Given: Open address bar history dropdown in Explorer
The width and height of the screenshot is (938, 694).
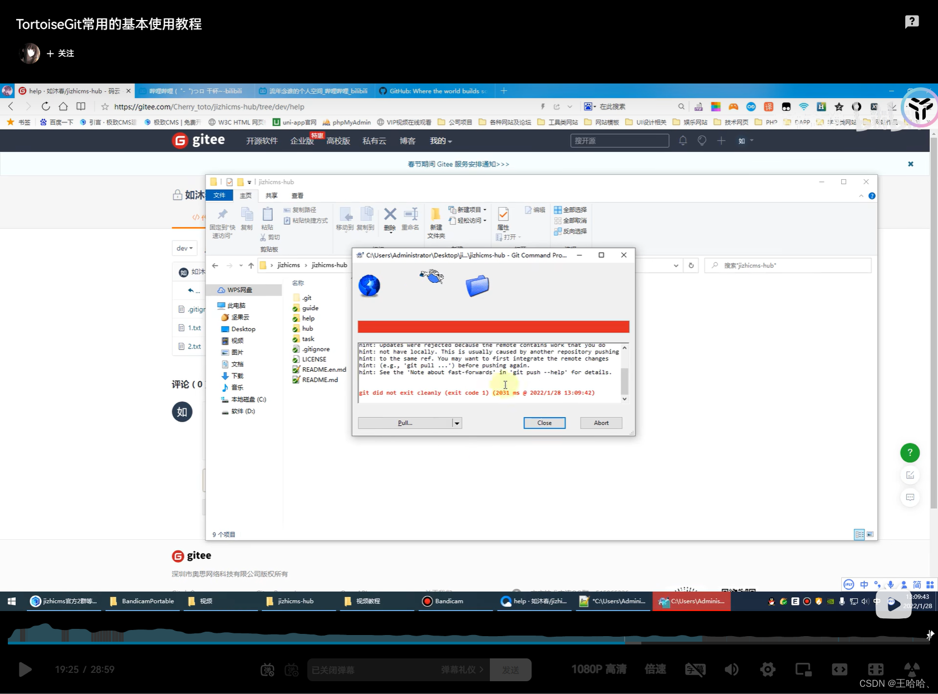Looking at the screenshot, I should tap(676, 265).
